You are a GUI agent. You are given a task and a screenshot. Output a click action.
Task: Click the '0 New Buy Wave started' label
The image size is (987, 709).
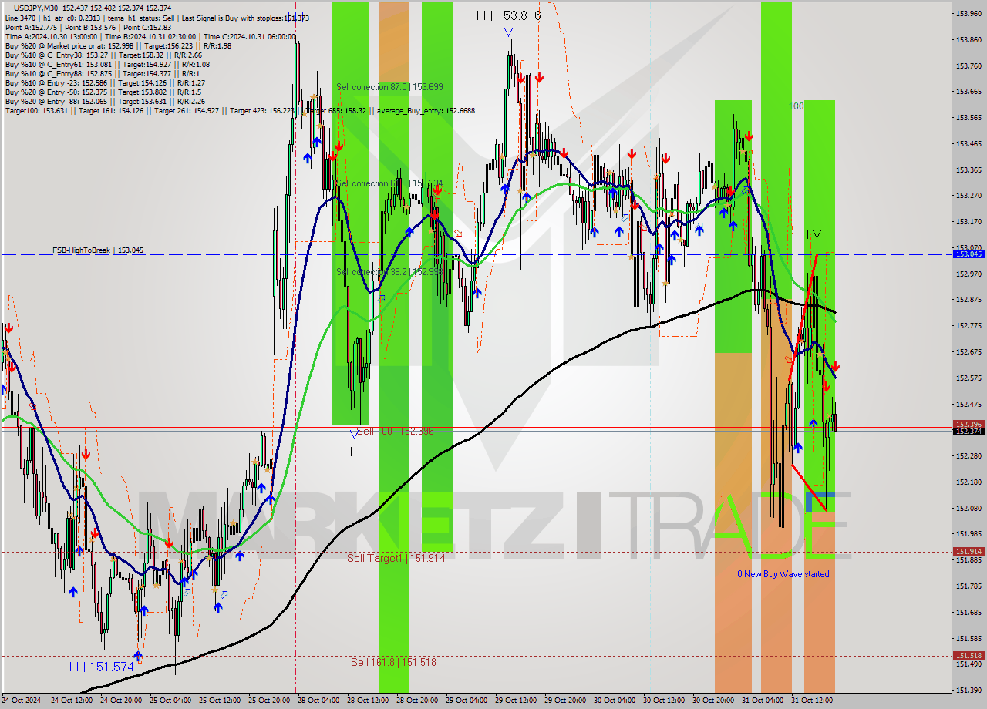(783, 574)
